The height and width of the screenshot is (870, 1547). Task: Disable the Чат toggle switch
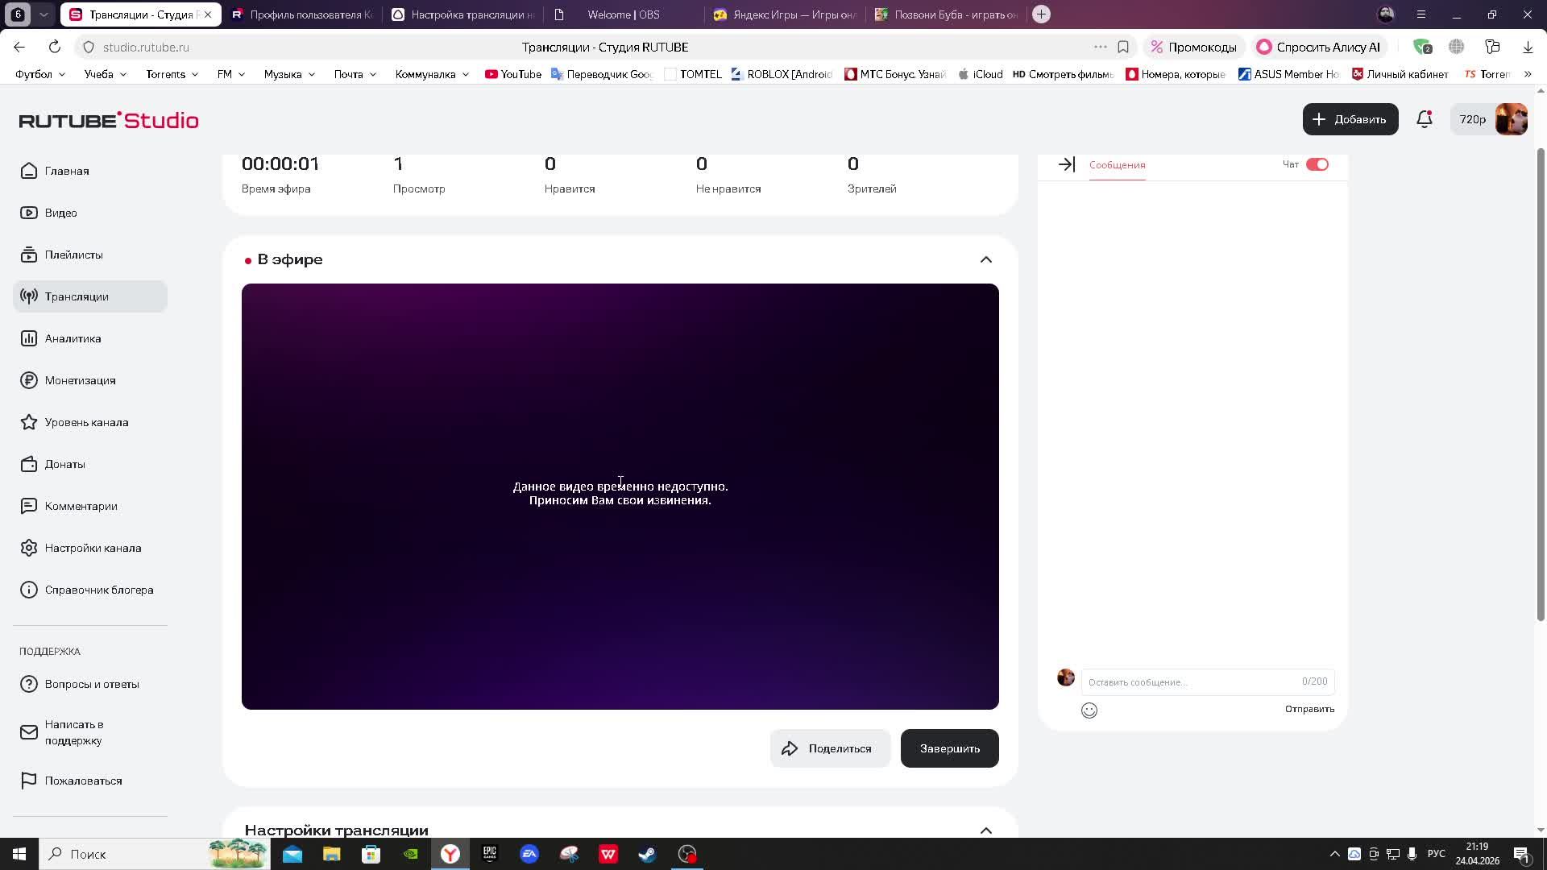pos(1317,164)
